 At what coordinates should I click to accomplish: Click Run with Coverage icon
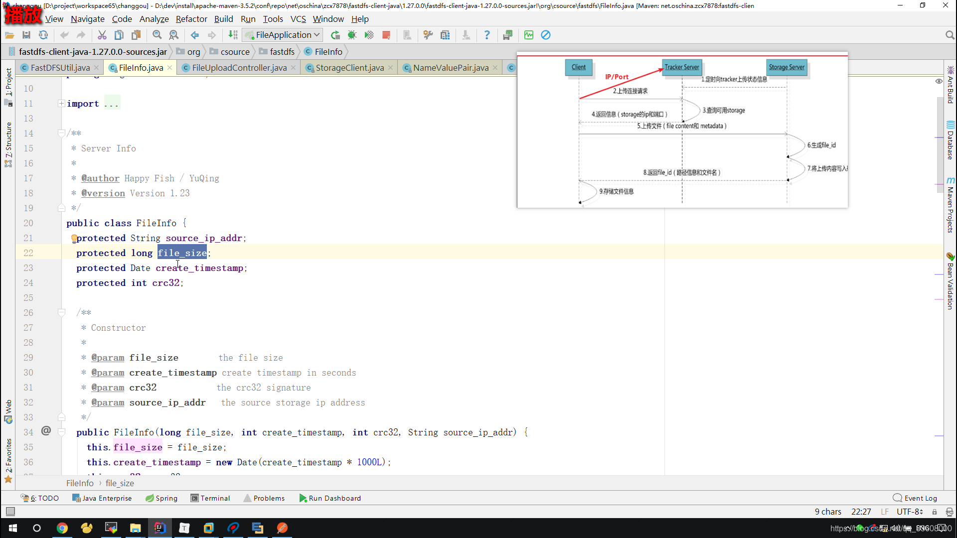tap(369, 35)
